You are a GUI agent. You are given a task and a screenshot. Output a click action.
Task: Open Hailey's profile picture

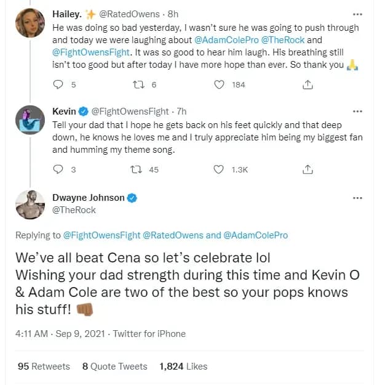point(30,23)
